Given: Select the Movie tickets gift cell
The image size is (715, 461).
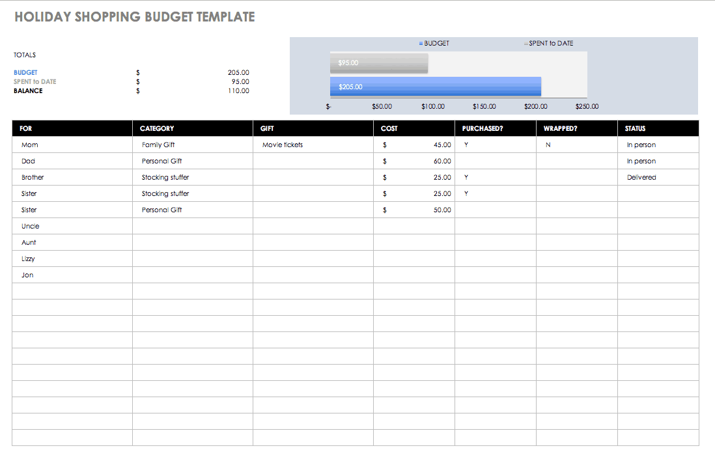Looking at the screenshot, I should (x=313, y=145).
